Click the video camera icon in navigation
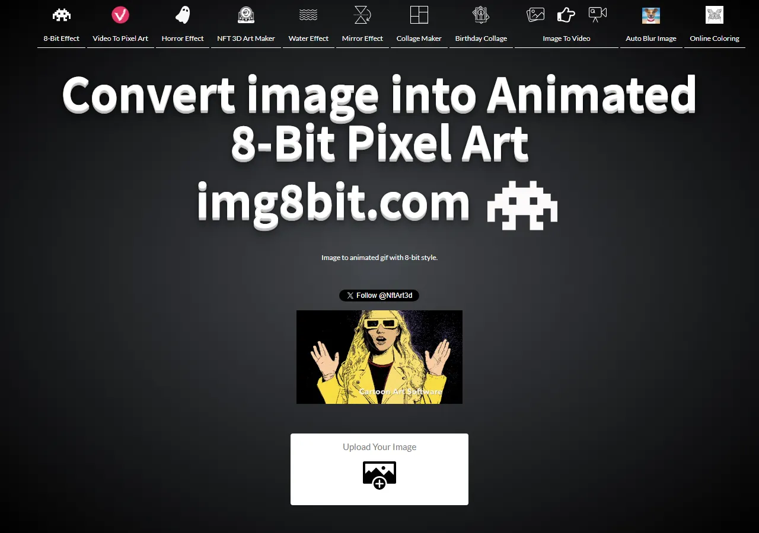The height and width of the screenshot is (533, 759). click(597, 14)
